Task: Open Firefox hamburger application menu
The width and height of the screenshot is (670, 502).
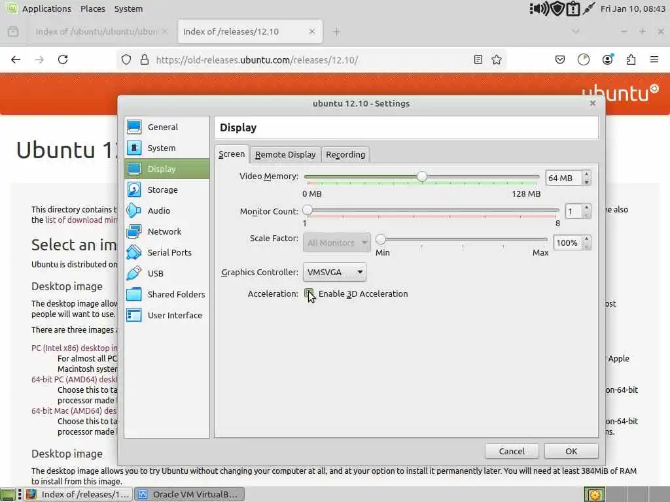Action: (x=654, y=59)
